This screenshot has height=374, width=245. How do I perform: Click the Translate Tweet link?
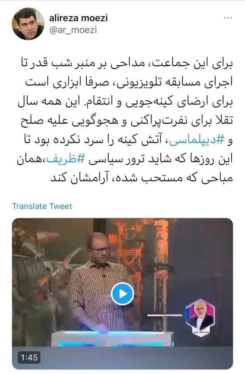[x=42, y=206]
